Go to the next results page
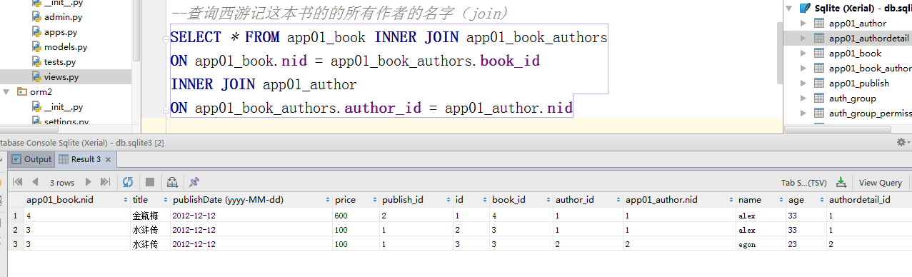Screen dimensions: 912x277 [89, 182]
